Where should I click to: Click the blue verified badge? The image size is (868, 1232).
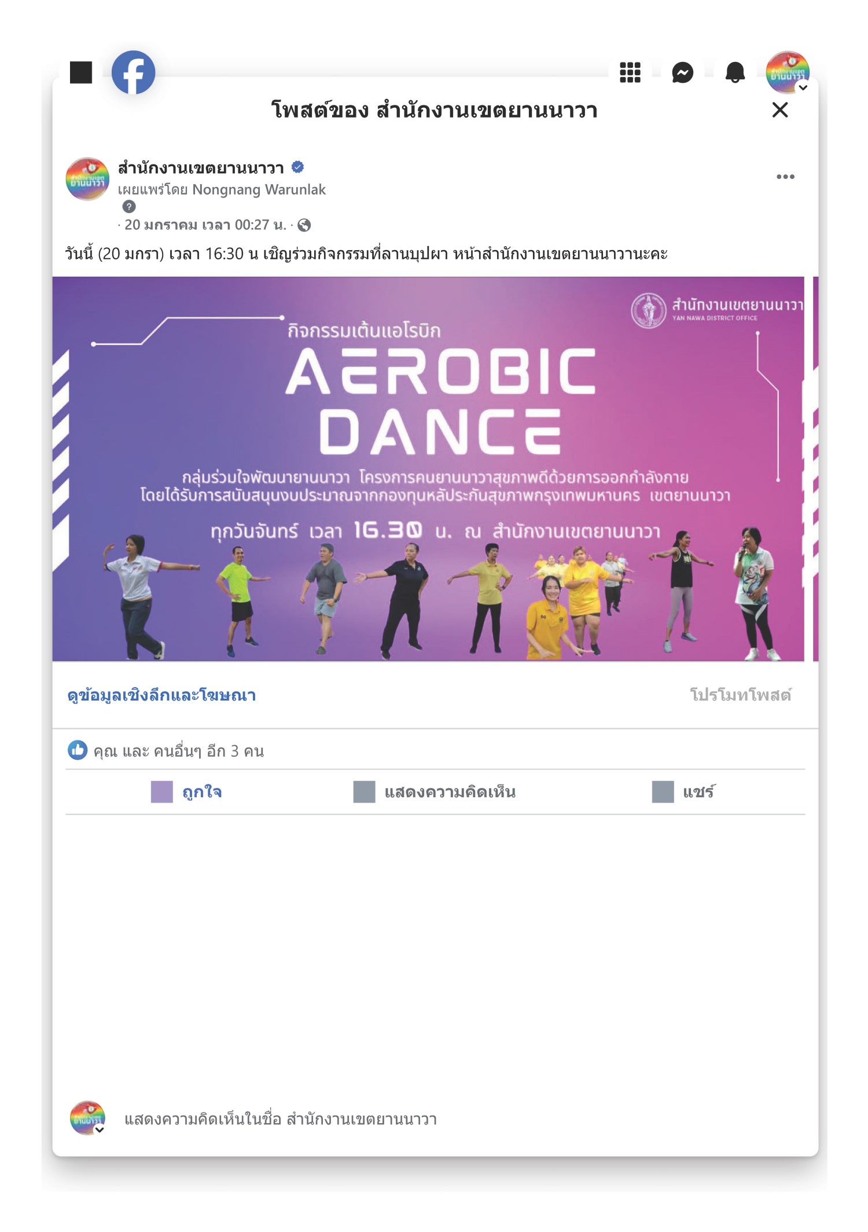[297, 167]
